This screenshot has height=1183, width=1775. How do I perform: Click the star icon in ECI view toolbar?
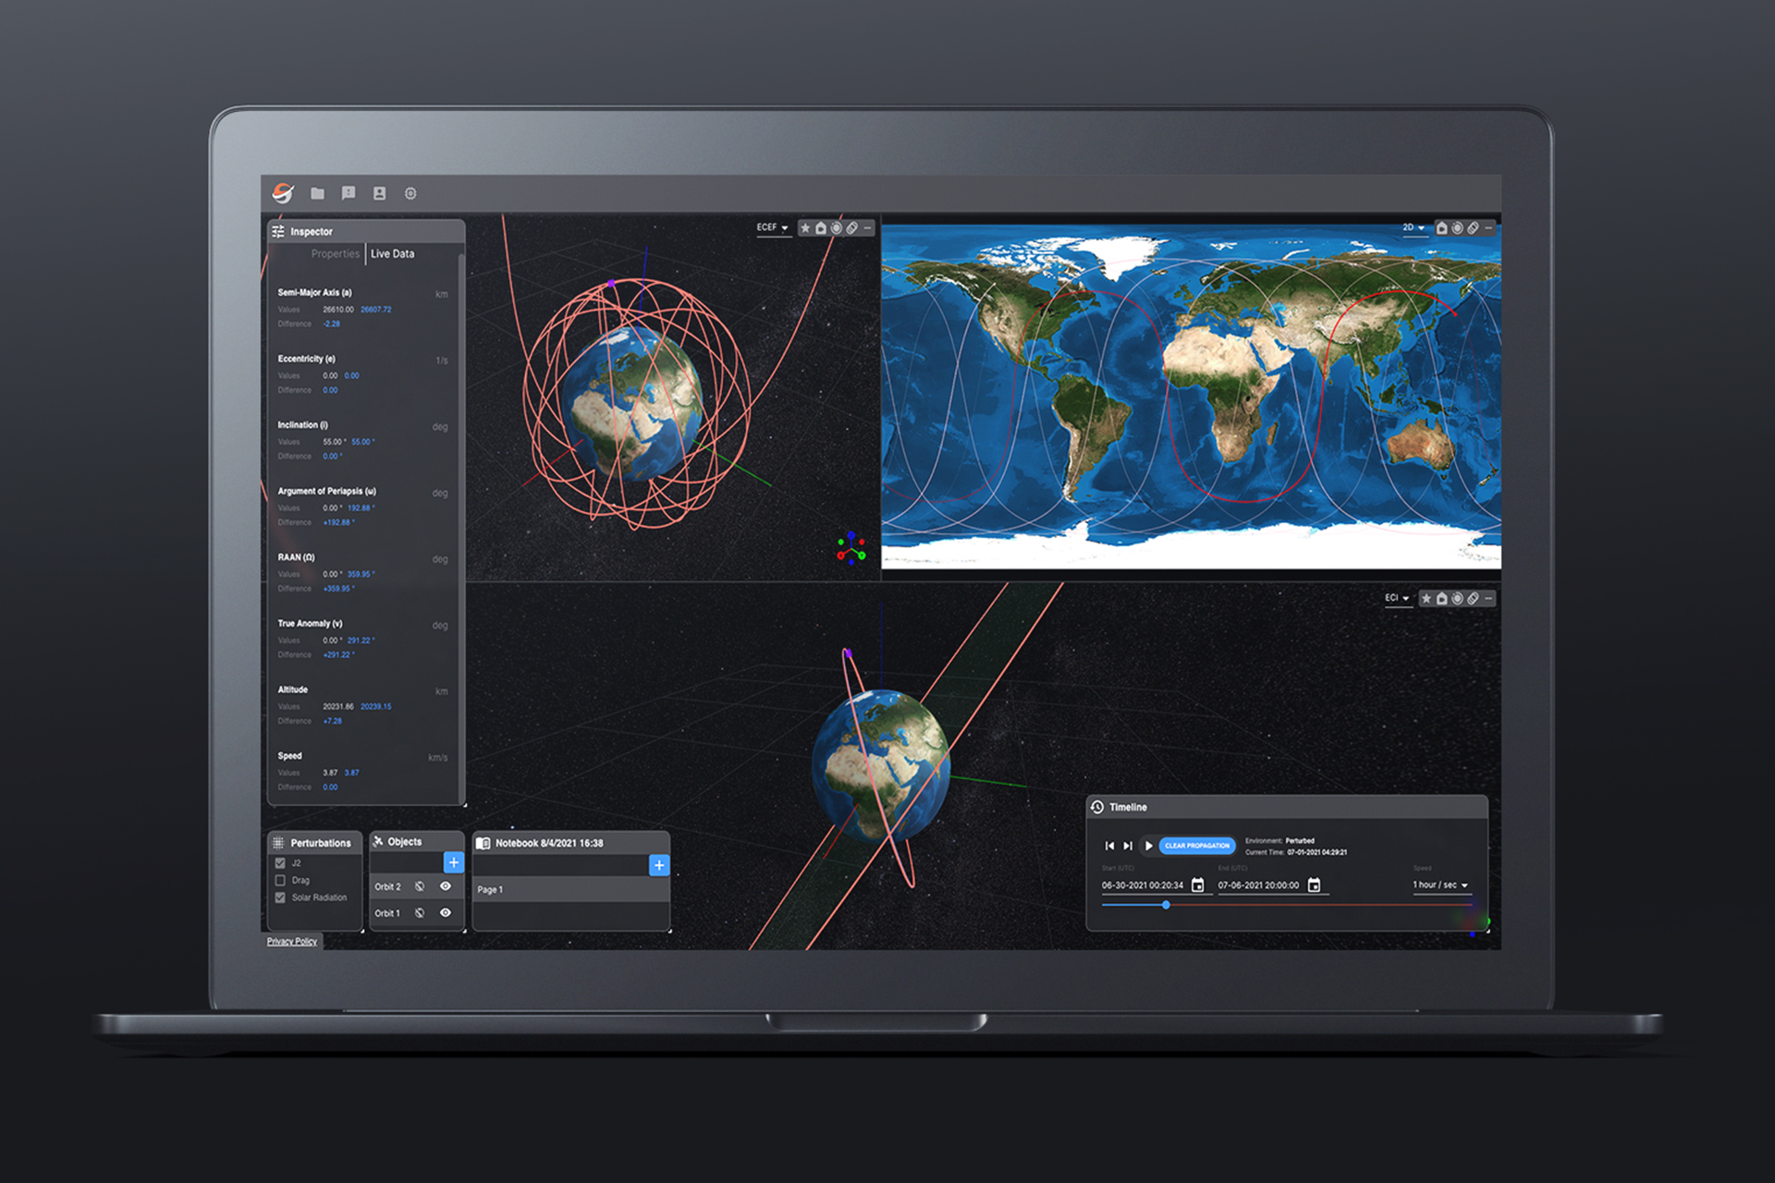[x=1426, y=599]
